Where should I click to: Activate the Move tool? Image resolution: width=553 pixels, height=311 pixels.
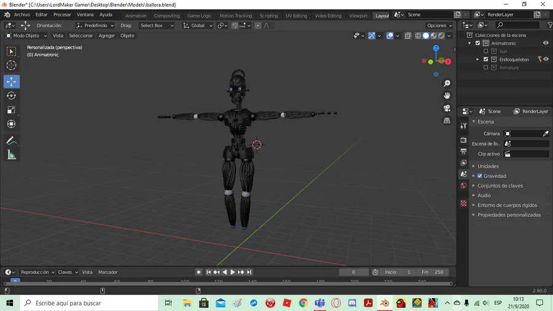pos(11,82)
